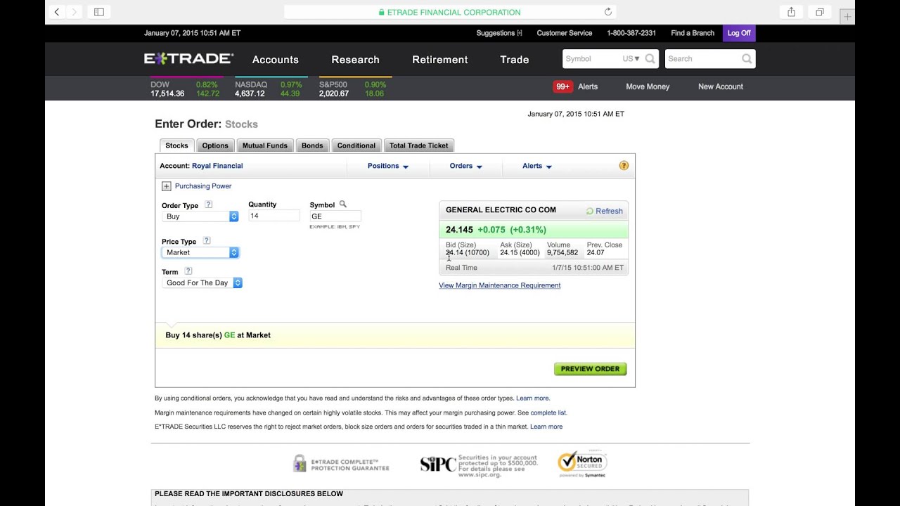Click the DOW index quote
The height and width of the screenshot is (506, 900).
(185, 89)
